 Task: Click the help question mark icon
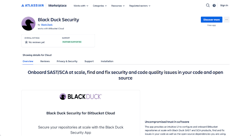point(214,6)
